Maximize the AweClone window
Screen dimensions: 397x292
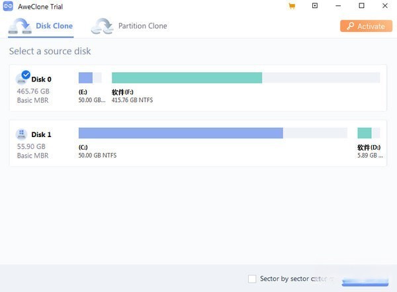click(x=361, y=5)
